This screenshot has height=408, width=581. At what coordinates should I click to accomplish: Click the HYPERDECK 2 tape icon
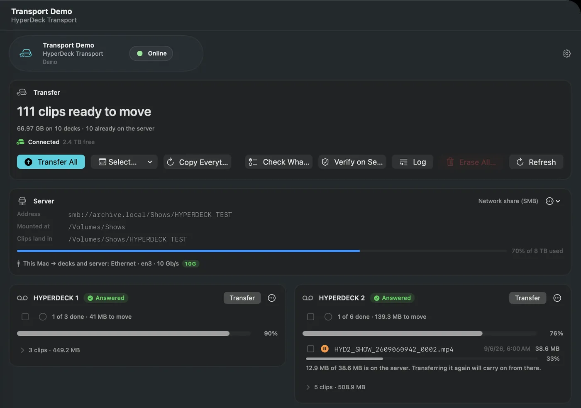click(308, 298)
